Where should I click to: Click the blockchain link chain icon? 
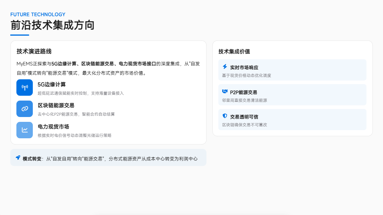pyautogui.click(x=25, y=109)
